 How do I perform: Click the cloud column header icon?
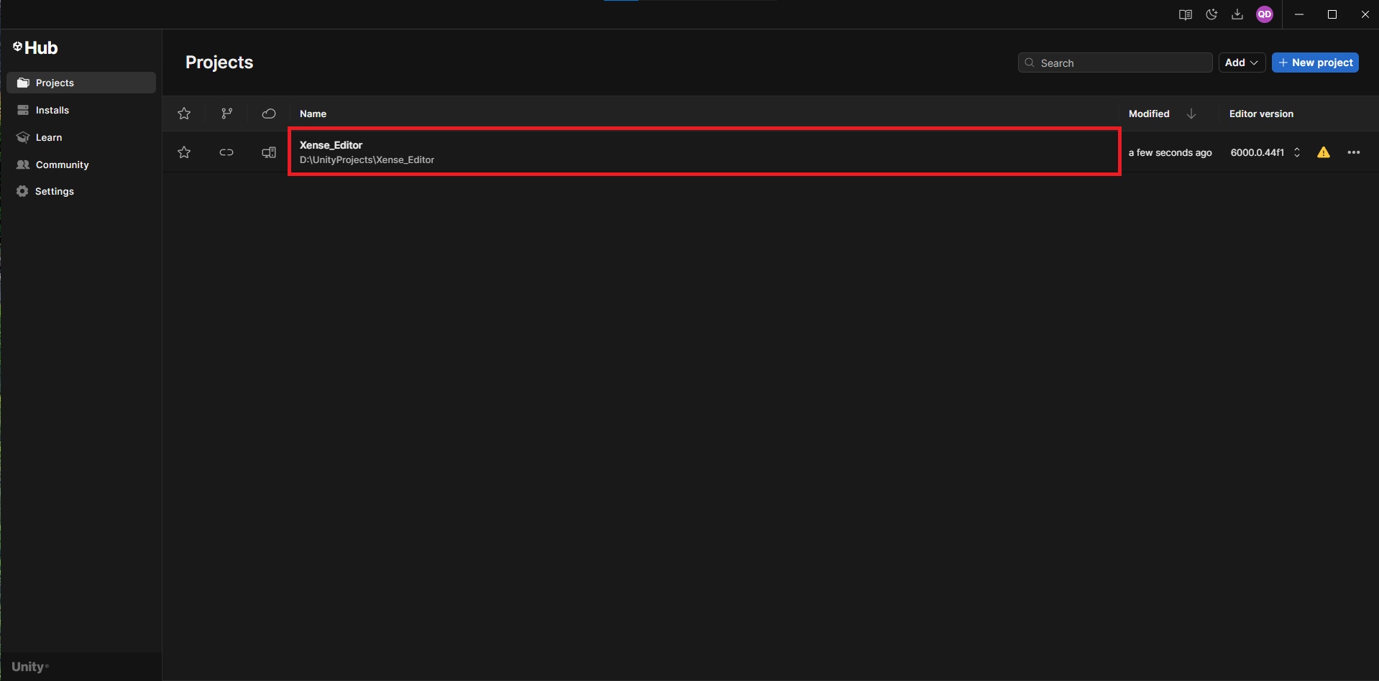click(x=269, y=114)
